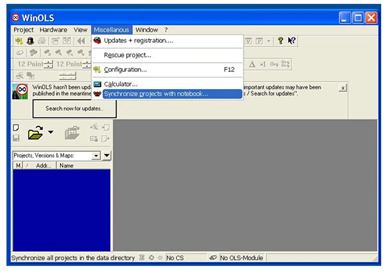Click the cascaded windows icon in top toolbar

point(55,41)
